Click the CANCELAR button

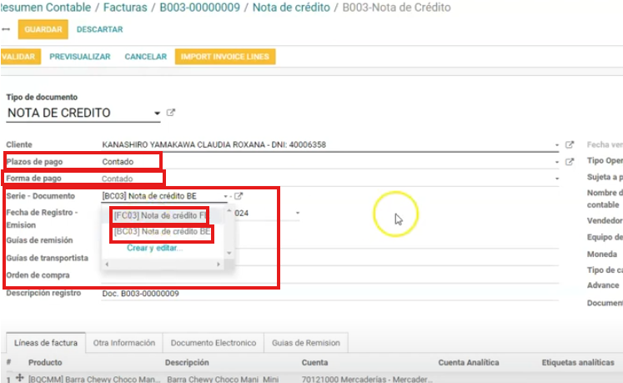point(146,57)
